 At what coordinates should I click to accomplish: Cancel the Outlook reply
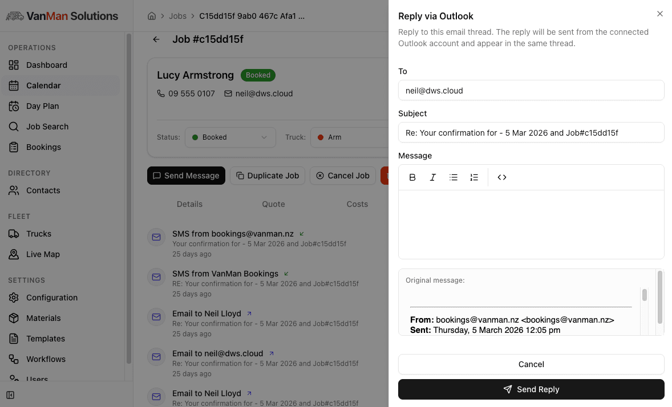click(531, 364)
